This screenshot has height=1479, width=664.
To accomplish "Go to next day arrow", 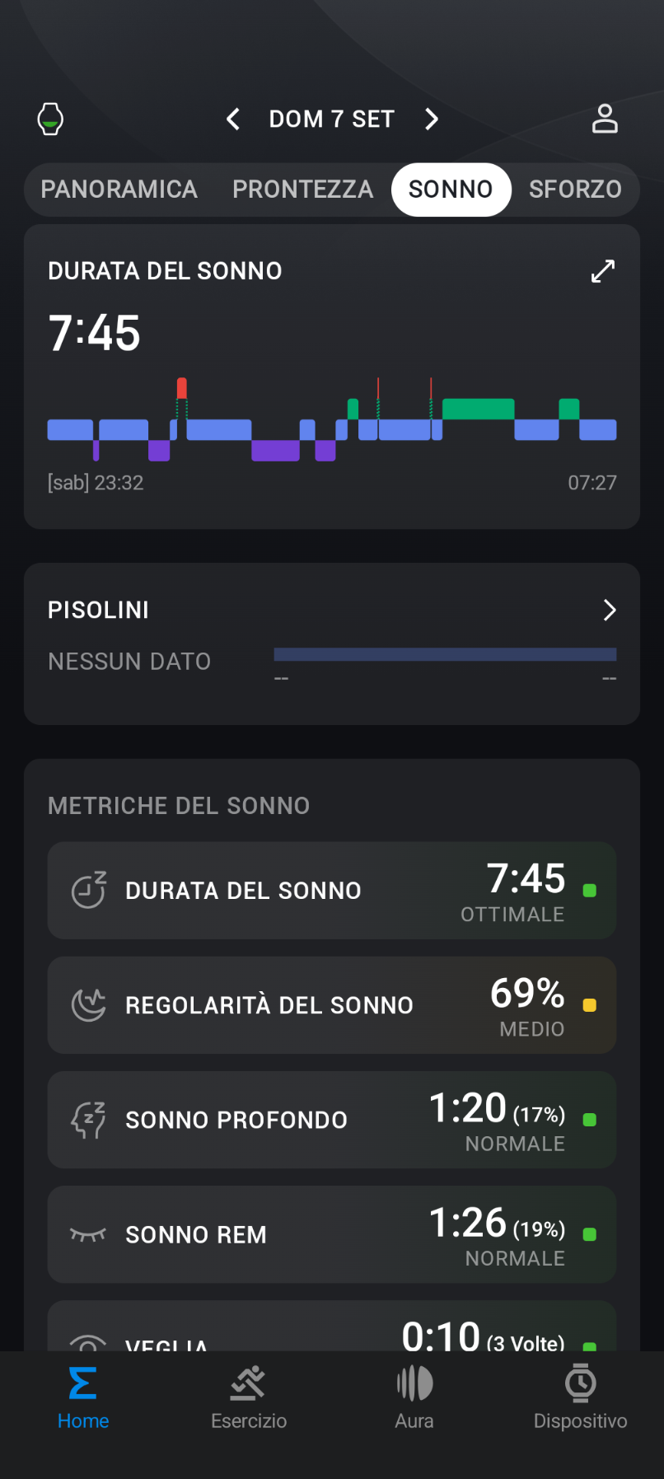I will (431, 119).
